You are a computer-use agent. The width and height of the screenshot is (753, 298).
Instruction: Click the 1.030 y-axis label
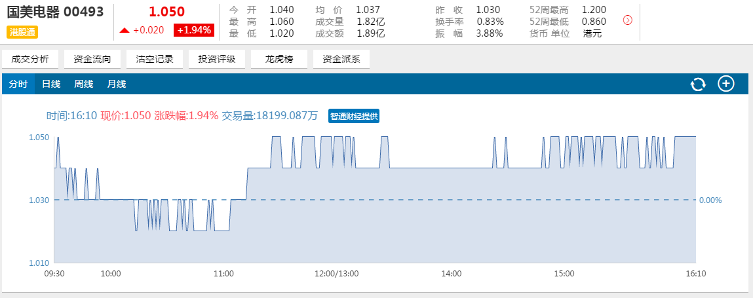click(40, 200)
